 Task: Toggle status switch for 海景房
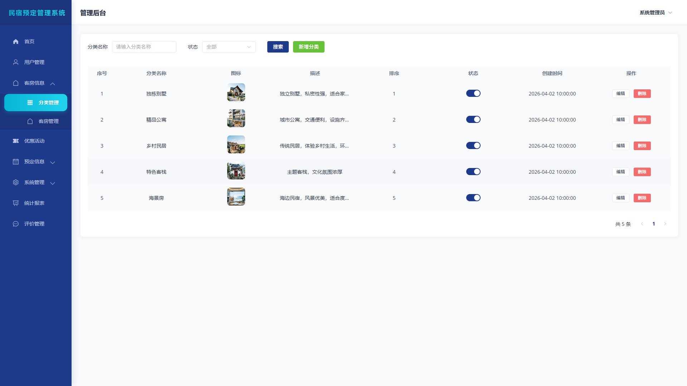473,198
